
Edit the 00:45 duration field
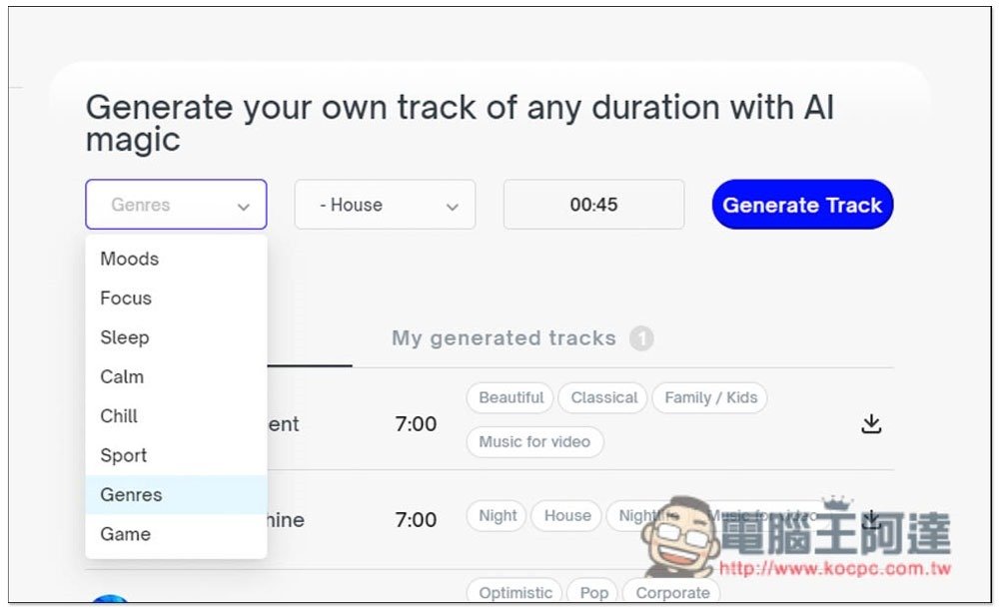pyautogui.click(x=593, y=205)
